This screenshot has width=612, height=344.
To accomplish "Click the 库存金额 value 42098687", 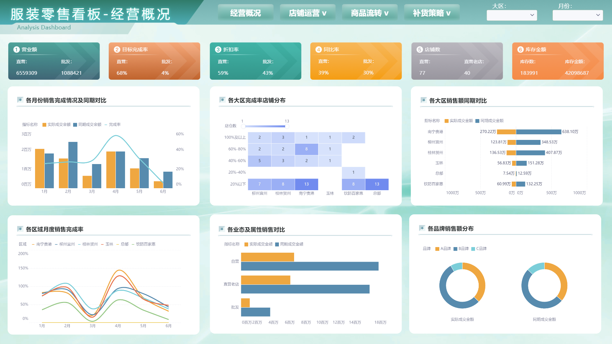I will pyautogui.click(x=577, y=73).
